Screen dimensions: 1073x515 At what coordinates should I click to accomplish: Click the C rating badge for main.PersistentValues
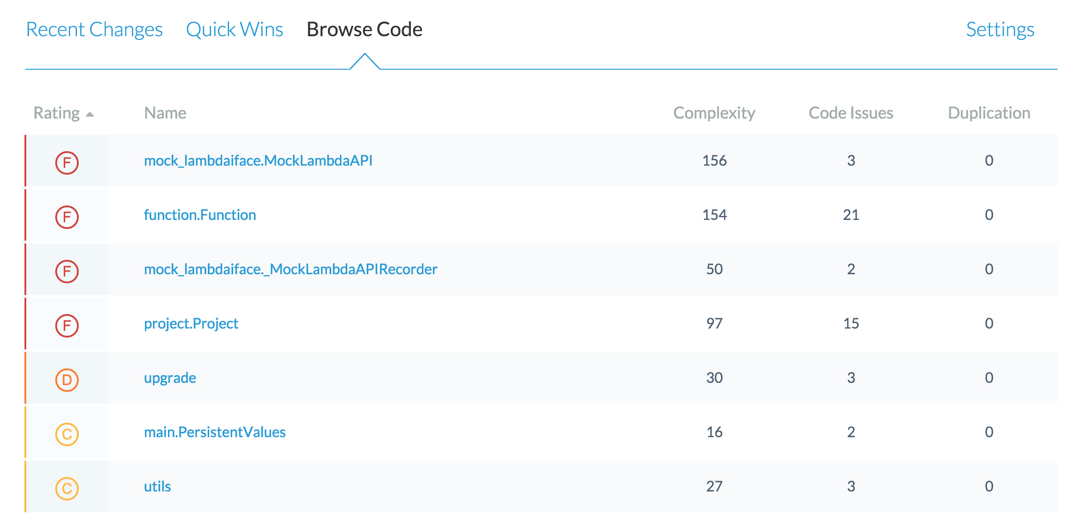(67, 434)
